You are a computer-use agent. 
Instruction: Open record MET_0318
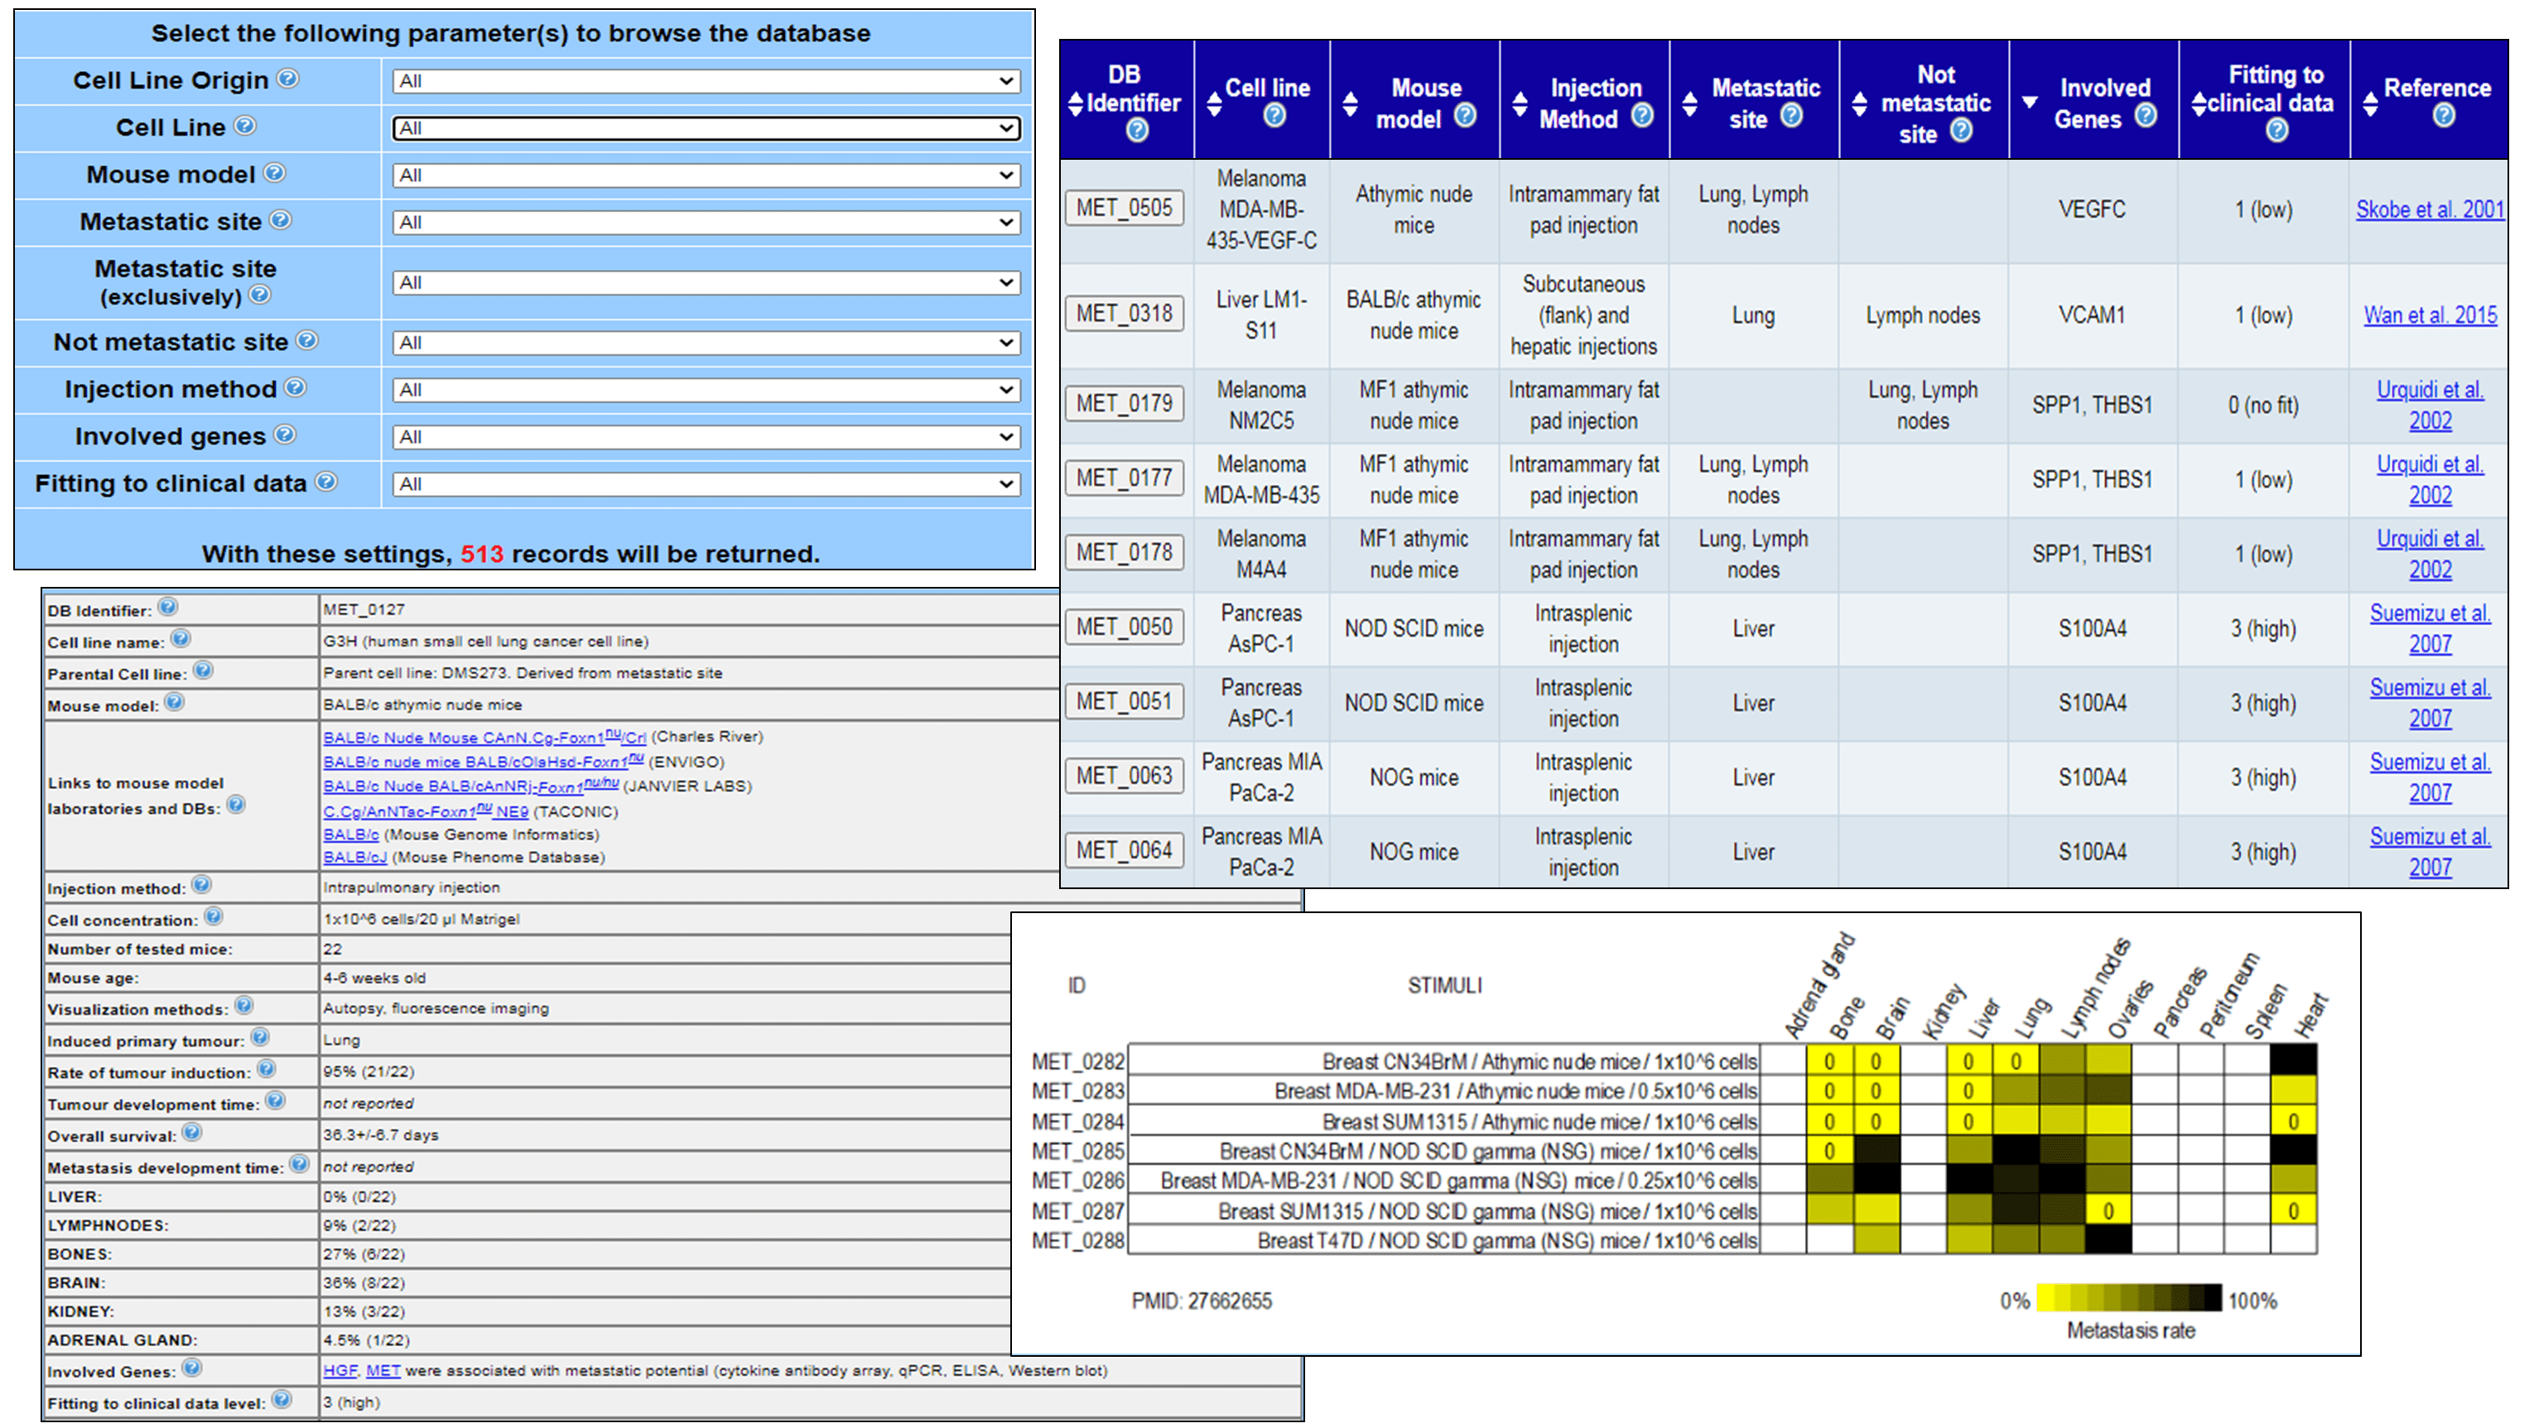point(1124,314)
